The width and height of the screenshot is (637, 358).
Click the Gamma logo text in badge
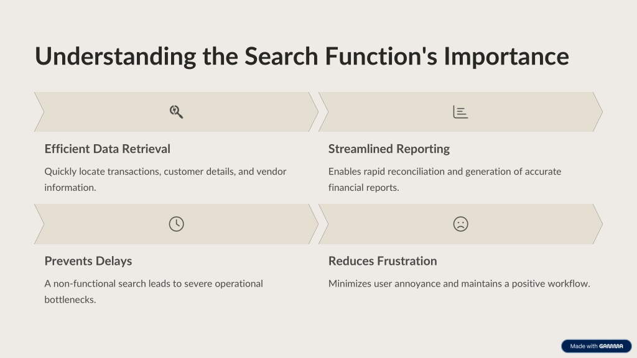[611, 346]
